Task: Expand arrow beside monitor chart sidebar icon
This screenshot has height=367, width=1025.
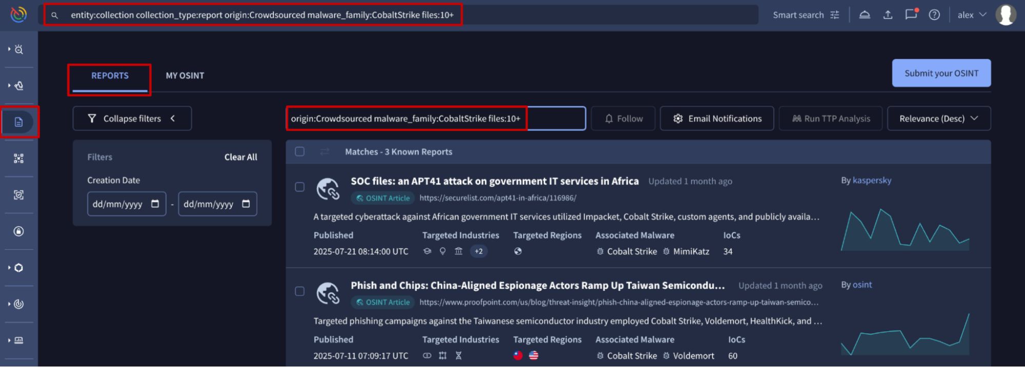Action: [9, 340]
